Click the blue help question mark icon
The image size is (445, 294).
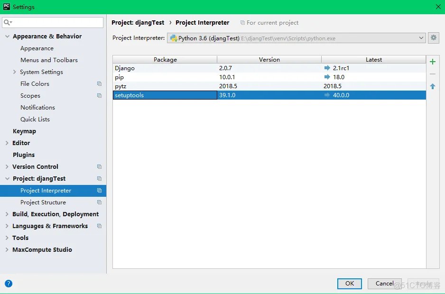coord(9,284)
